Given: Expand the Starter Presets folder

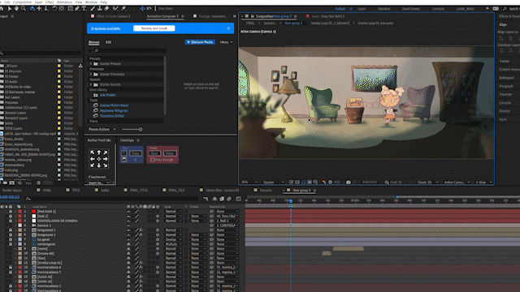Looking at the screenshot, I should [91, 63].
